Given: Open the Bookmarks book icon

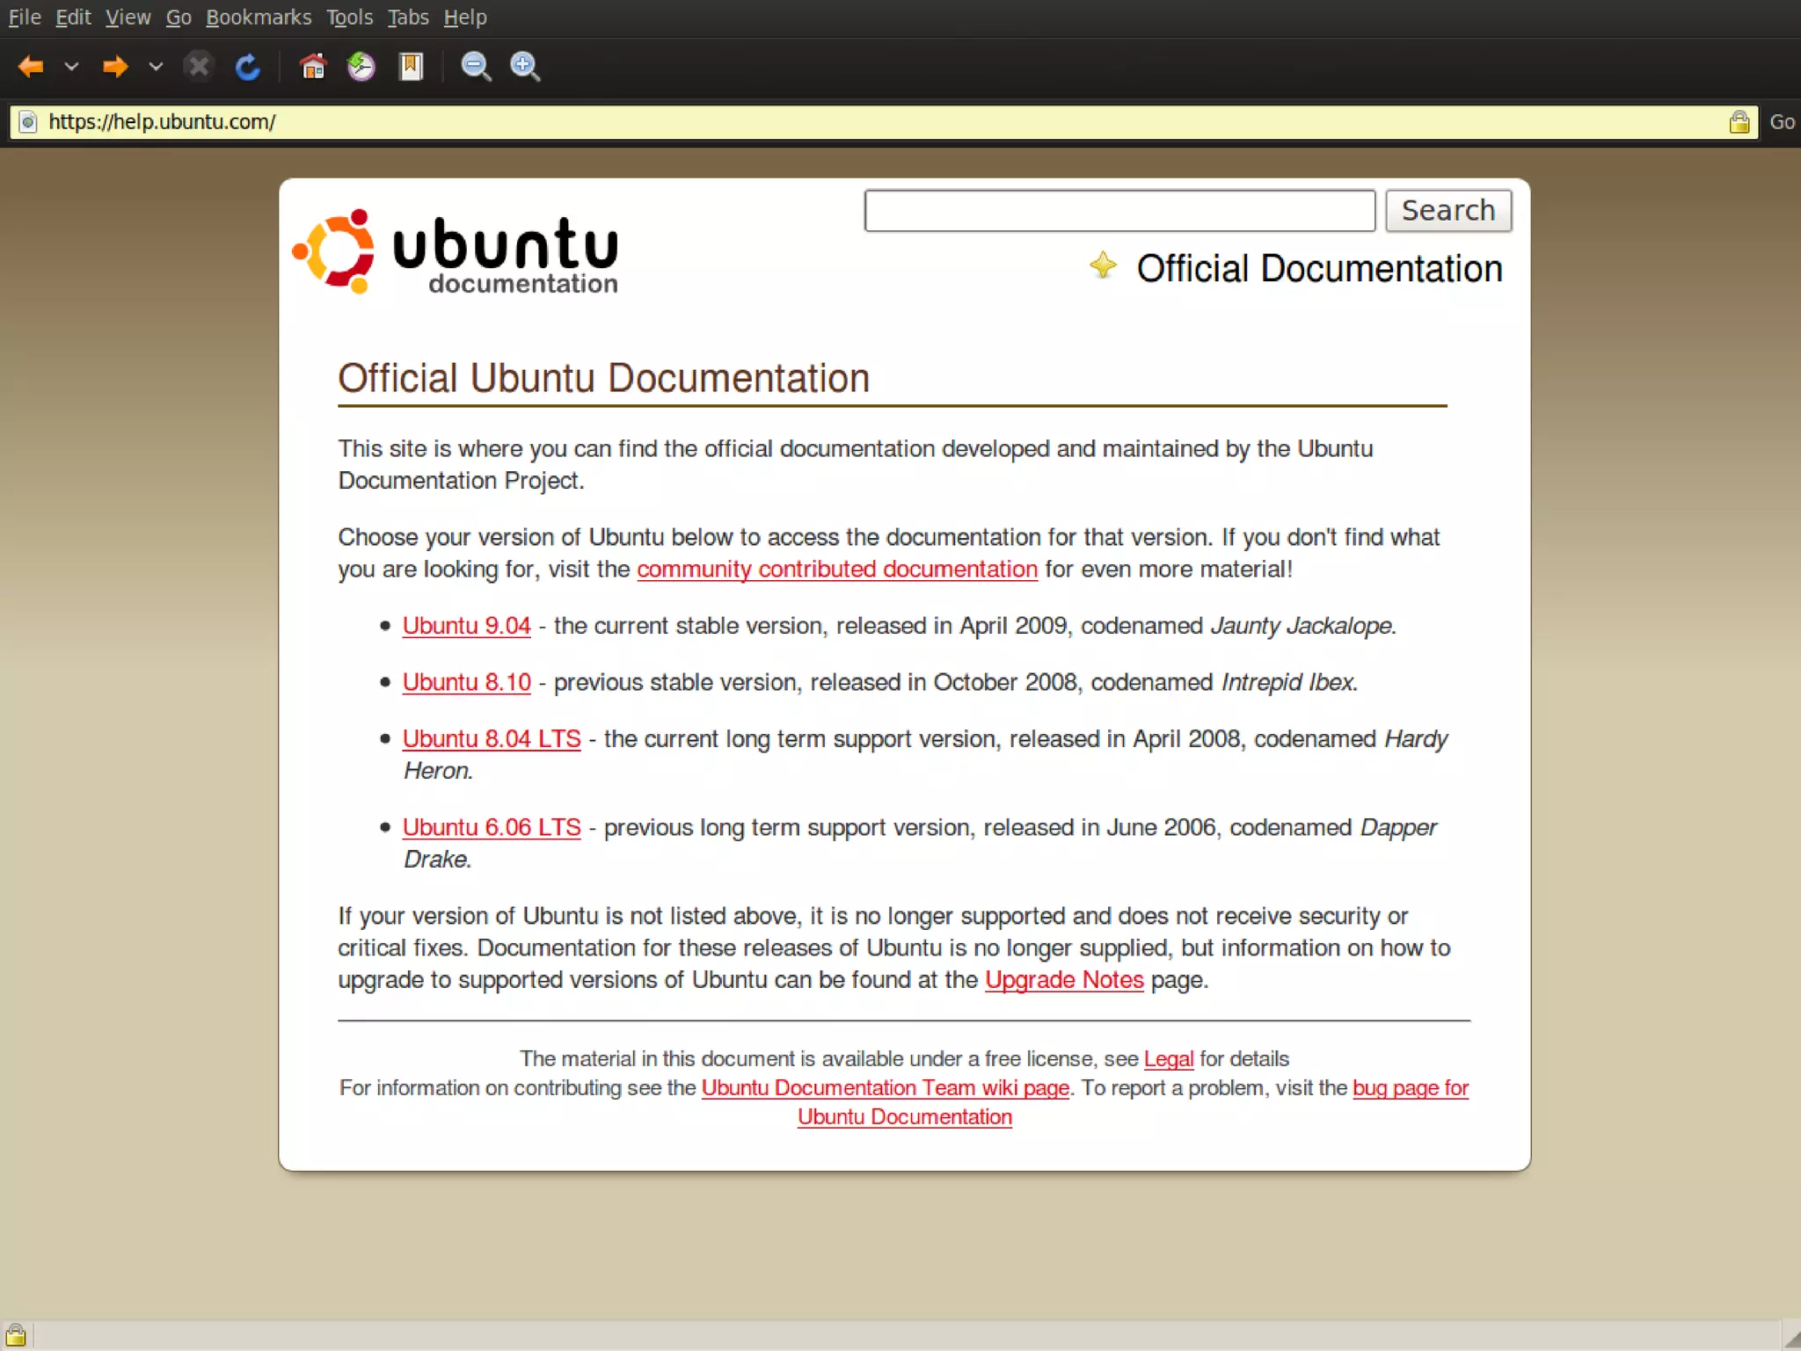Looking at the screenshot, I should [411, 67].
